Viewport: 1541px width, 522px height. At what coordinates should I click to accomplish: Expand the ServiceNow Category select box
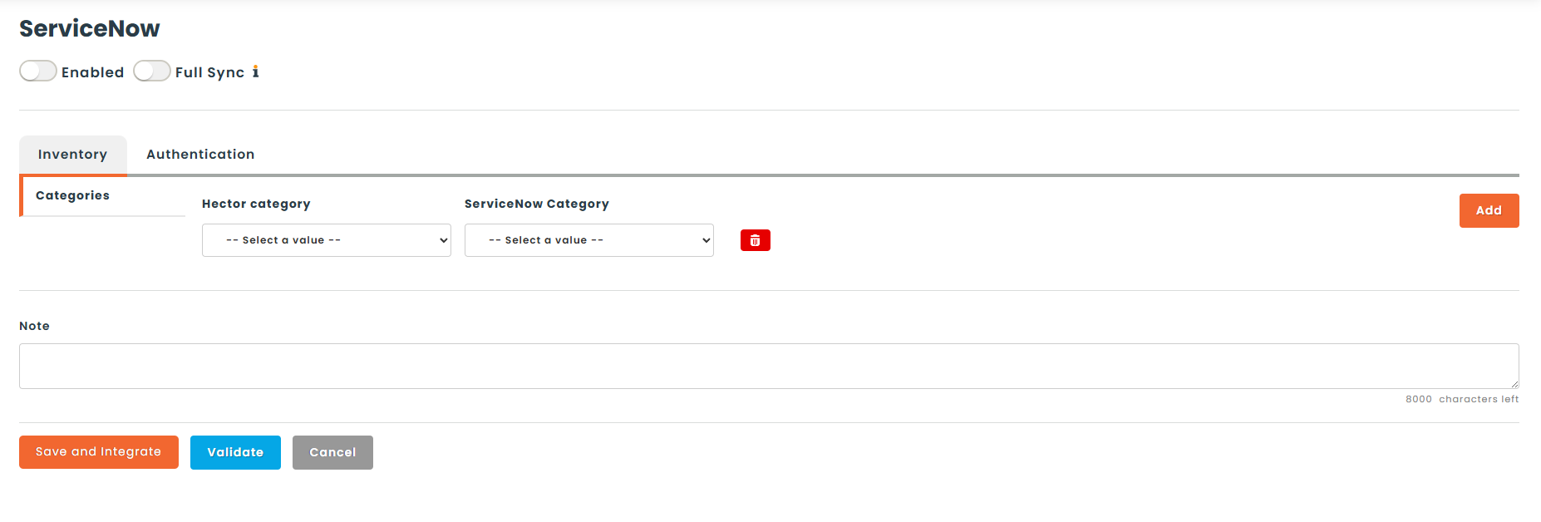coord(588,240)
